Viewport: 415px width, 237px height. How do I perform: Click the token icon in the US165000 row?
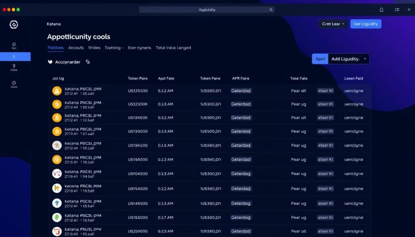[57, 218]
